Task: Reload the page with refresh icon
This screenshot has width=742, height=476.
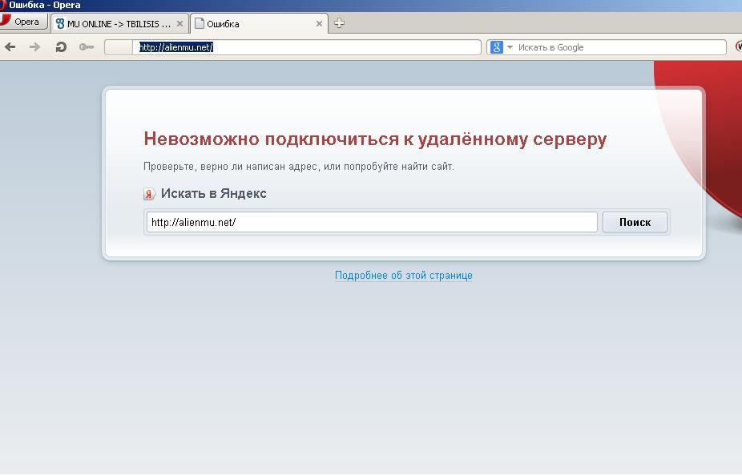Action: [61, 46]
